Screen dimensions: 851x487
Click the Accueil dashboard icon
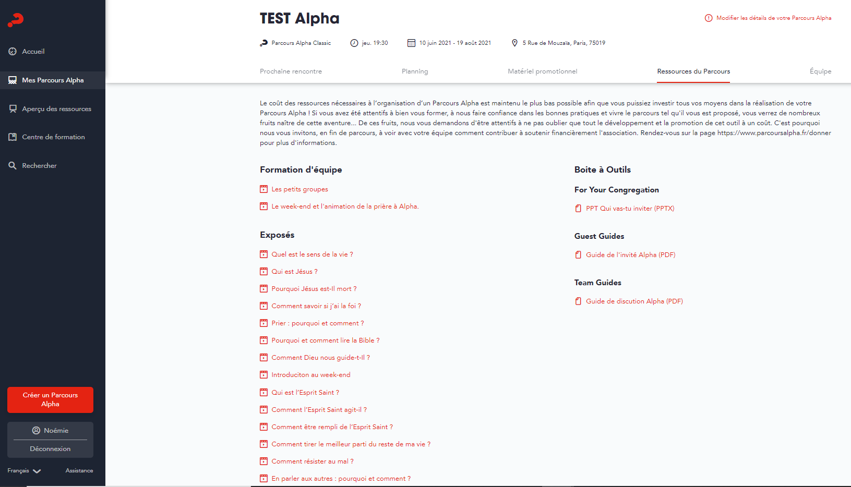coord(13,52)
